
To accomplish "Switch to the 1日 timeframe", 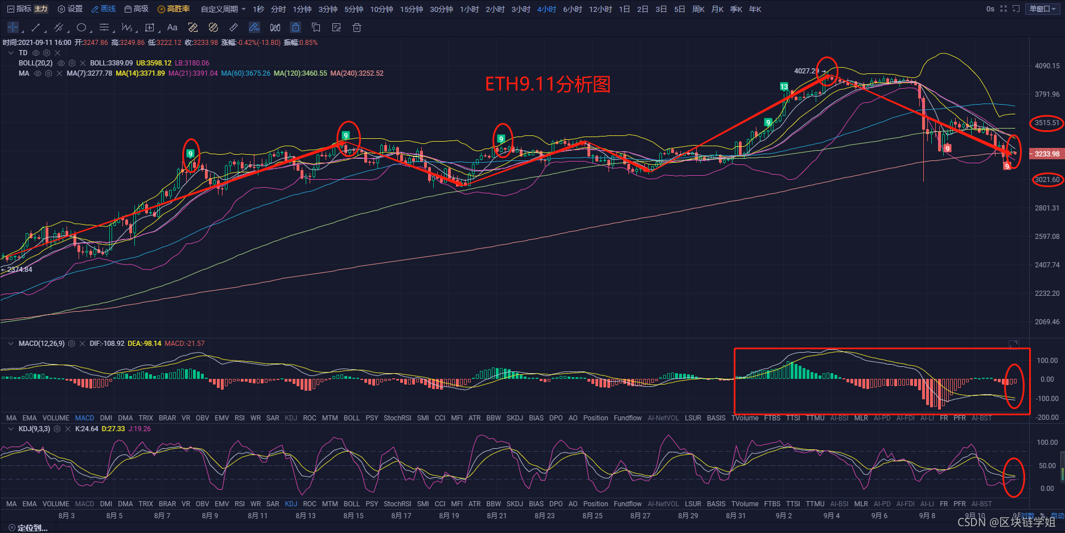I will pyautogui.click(x=624, y=9).
